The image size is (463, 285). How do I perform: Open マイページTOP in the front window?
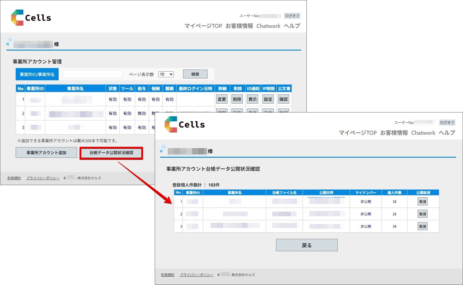(358, 133)
